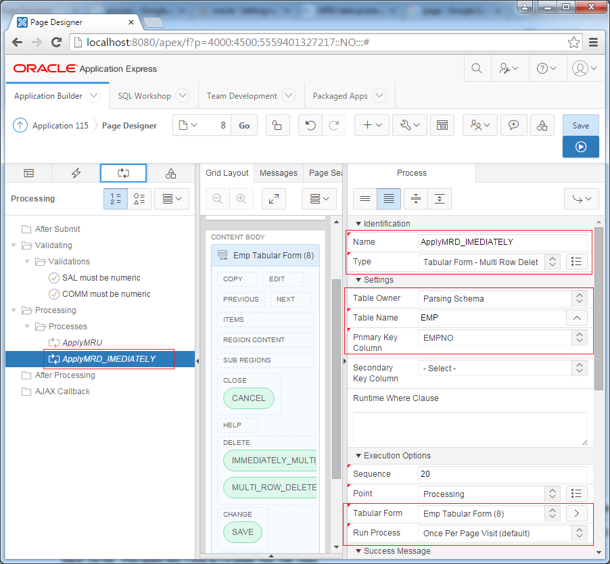This screenshot has height=564, width=610.
Task: Open the Primary Key Column select list
Action: coord(502,337)
